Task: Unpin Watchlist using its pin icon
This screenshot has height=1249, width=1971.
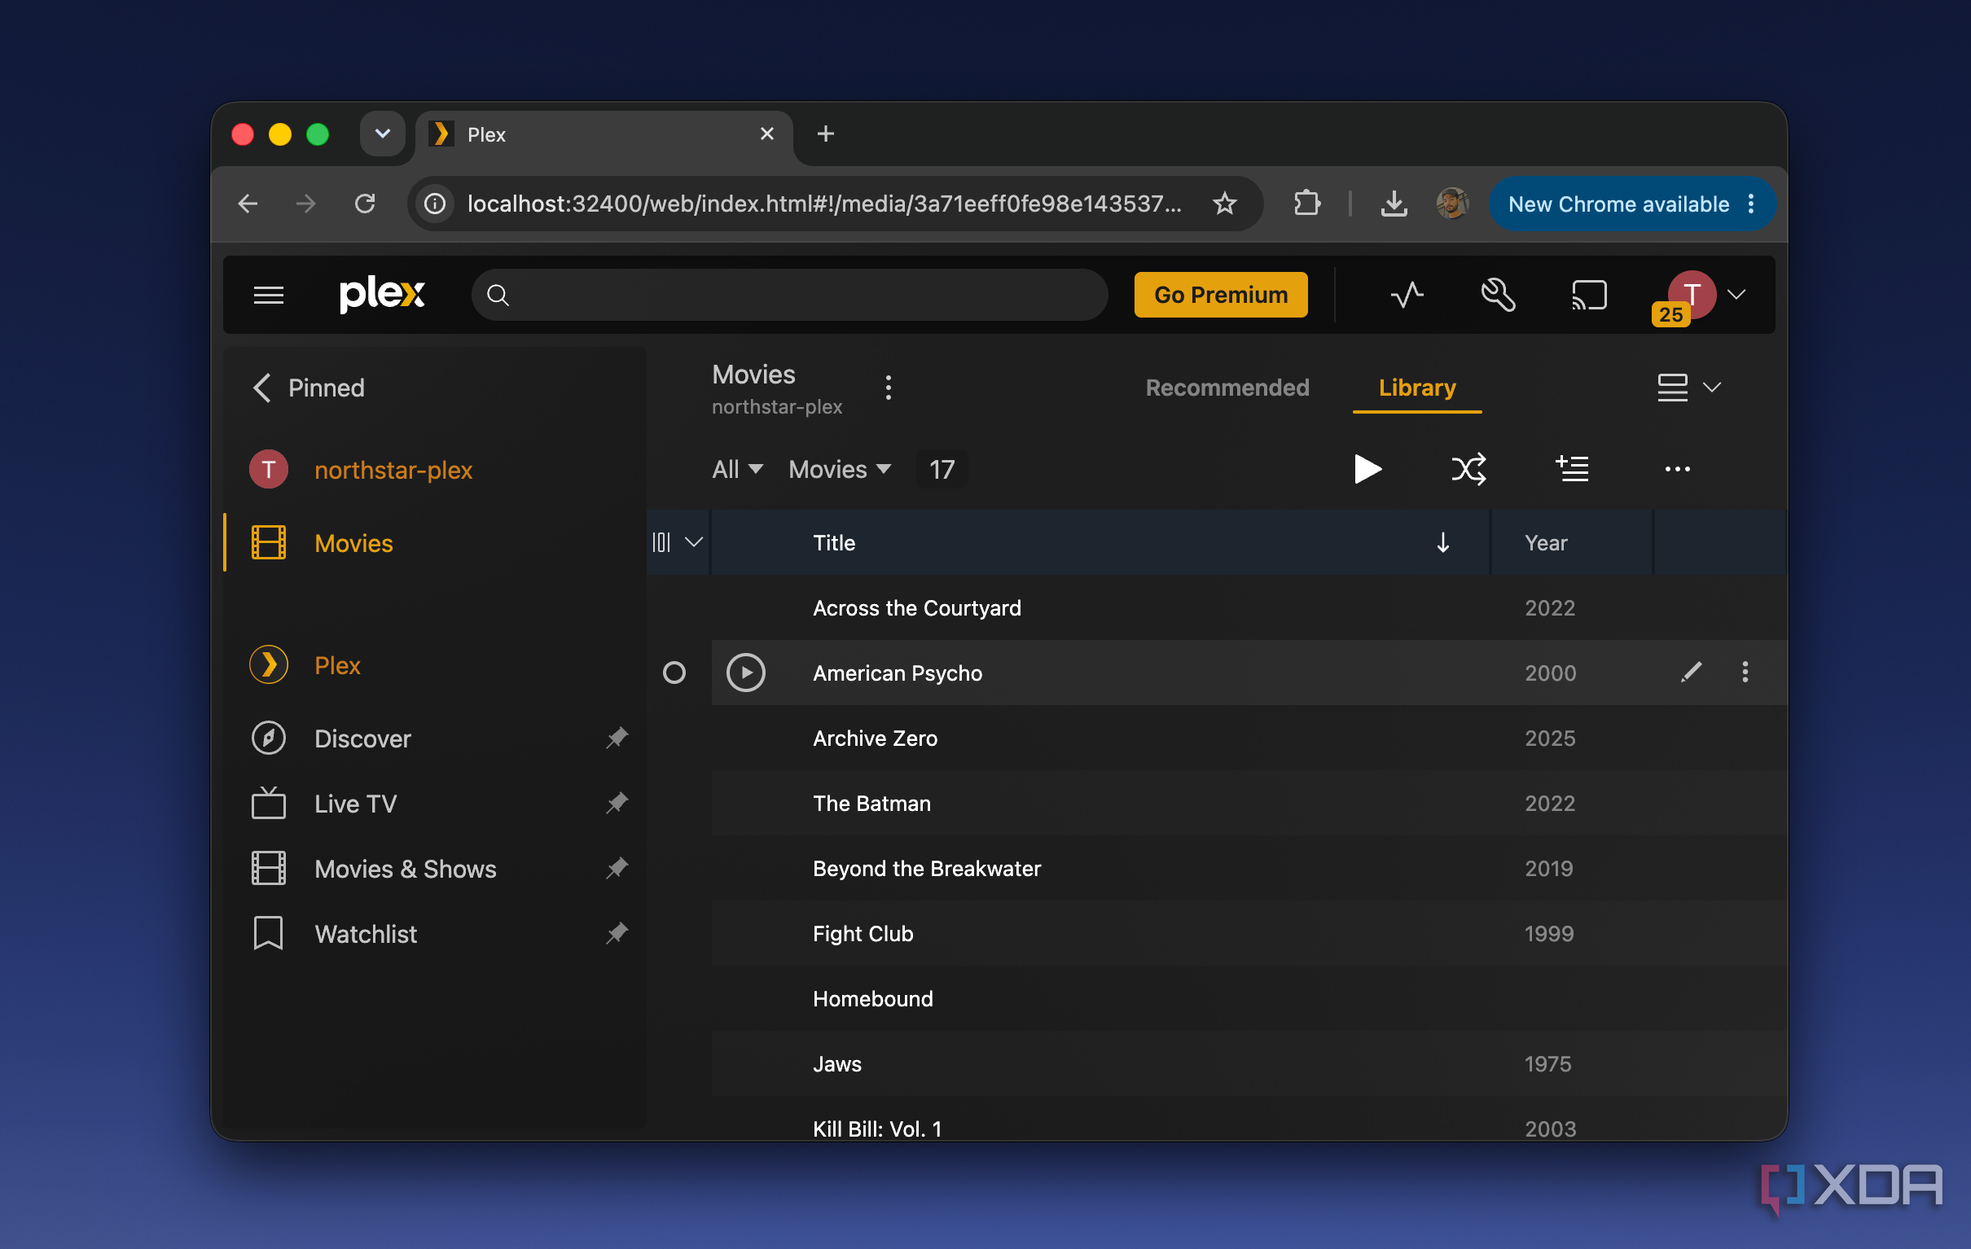Action: point(617,934)
